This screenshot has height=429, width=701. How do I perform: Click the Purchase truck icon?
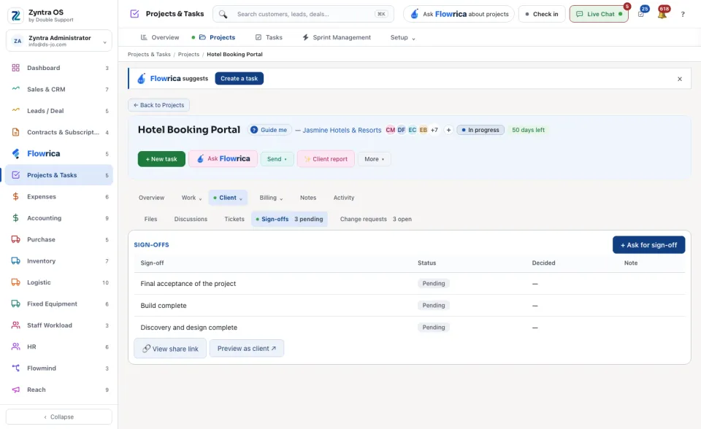point(15,239)
